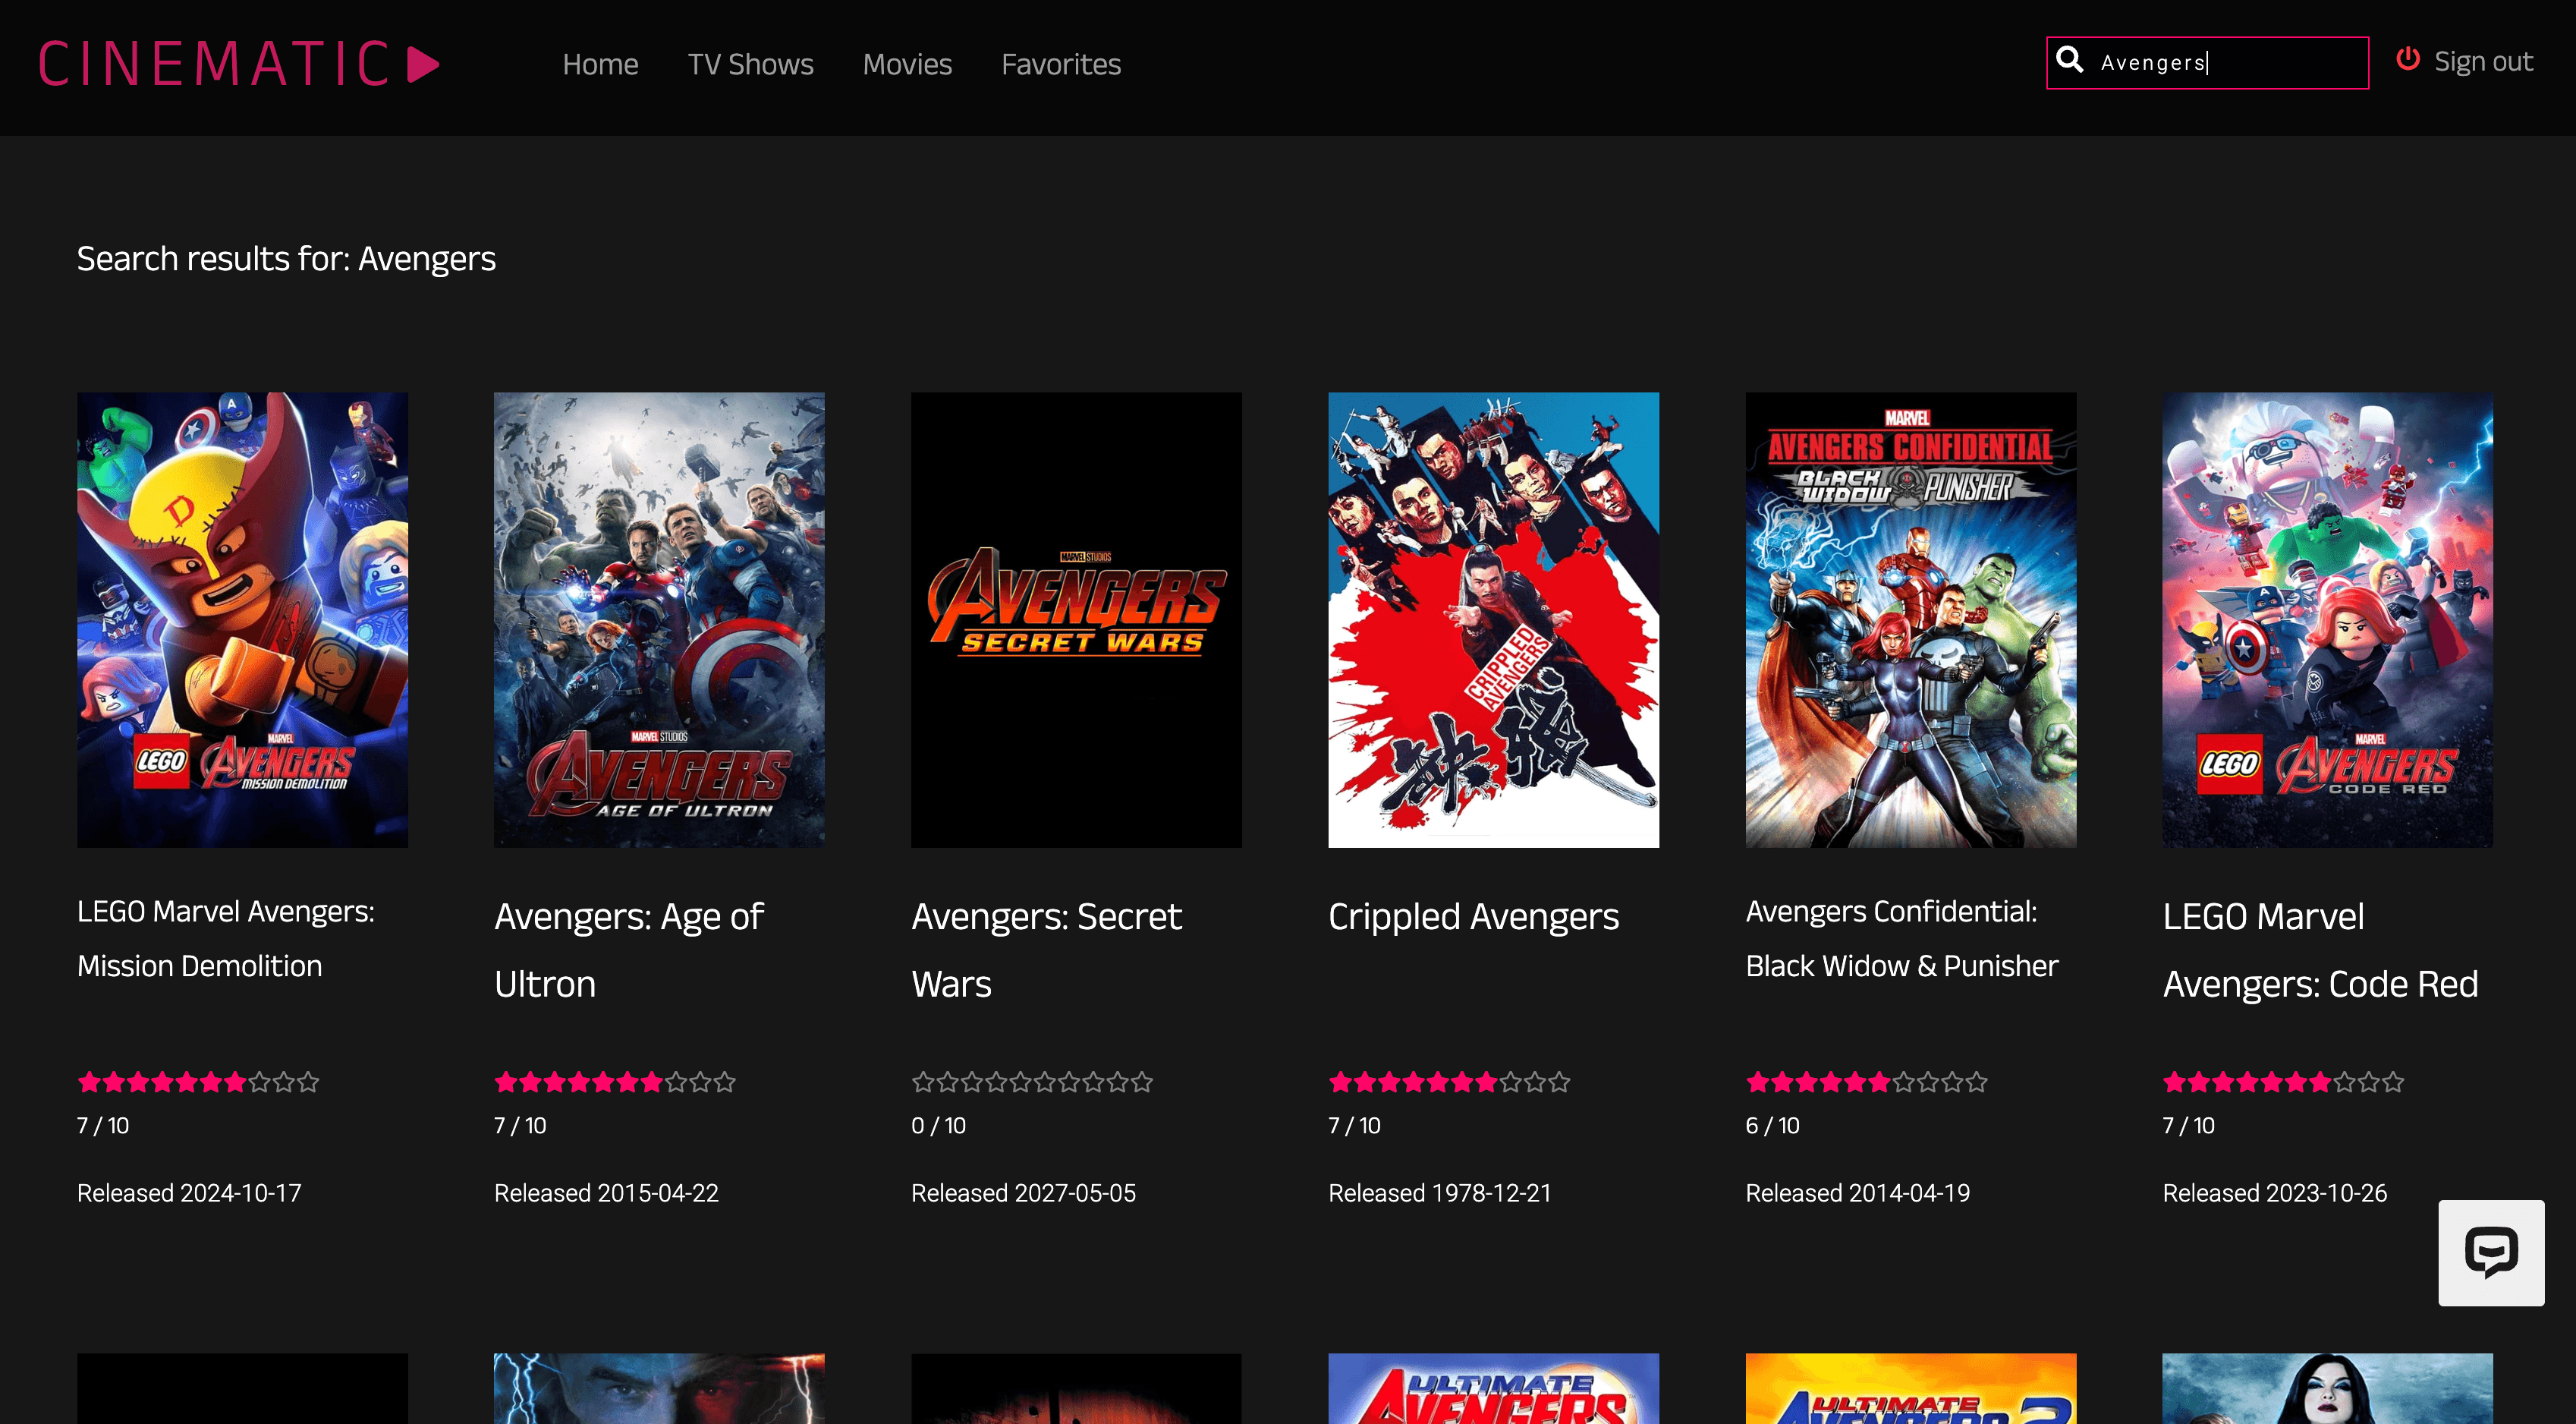
Task: Click title Avengers Confidential: Black Widow & Punisher
Action: [1902, 939]
